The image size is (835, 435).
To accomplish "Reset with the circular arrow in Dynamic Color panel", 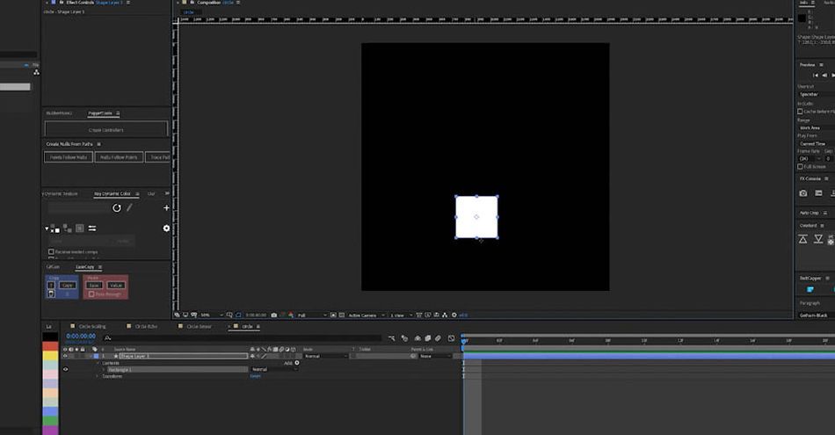I will (x=117, y=208).
